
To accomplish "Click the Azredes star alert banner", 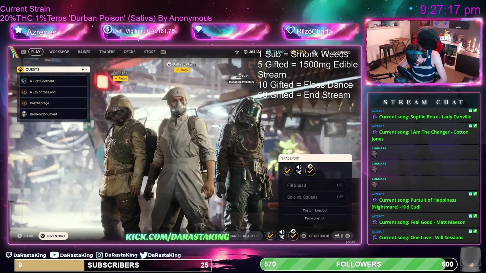I will pyautogui.click(x=49, y=32).
